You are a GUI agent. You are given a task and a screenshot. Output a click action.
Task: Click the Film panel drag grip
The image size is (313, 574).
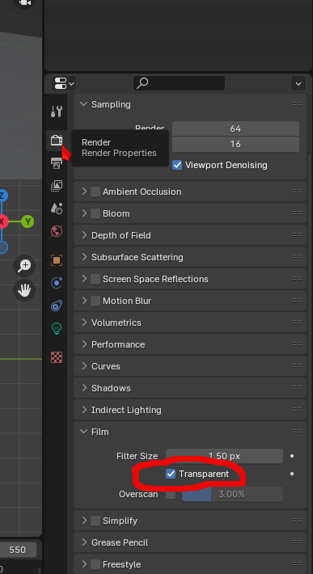297,432
